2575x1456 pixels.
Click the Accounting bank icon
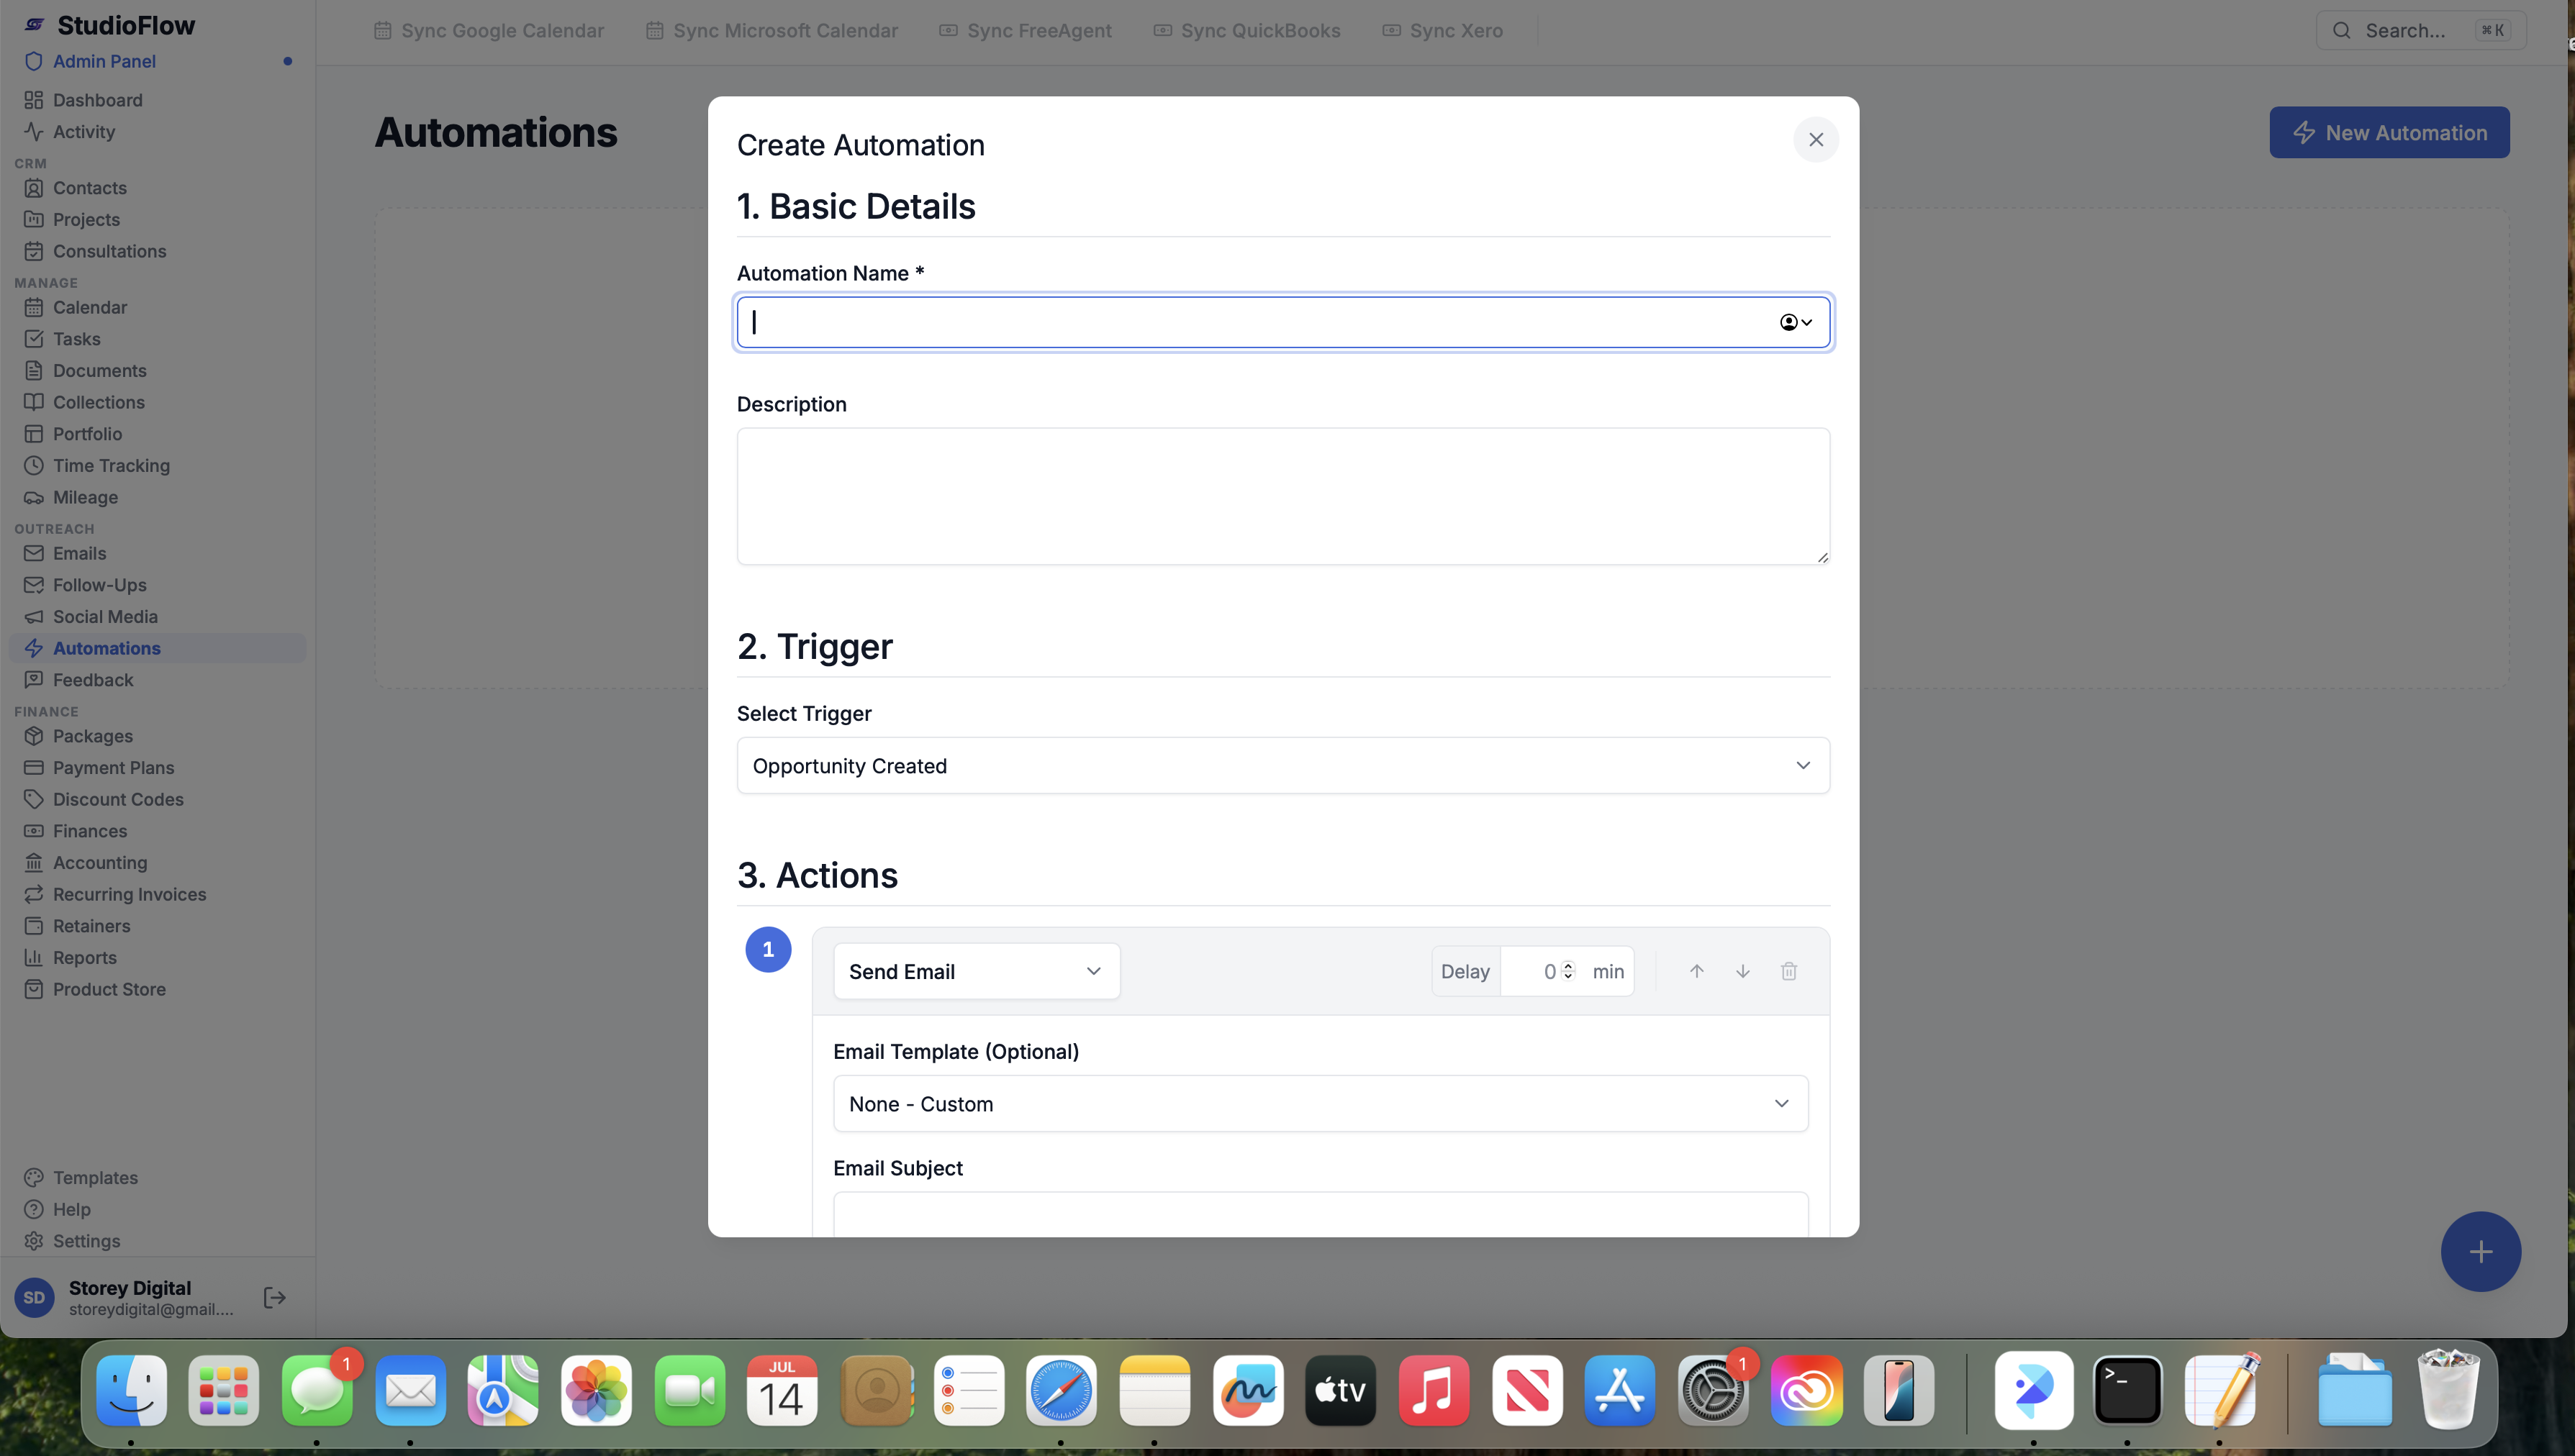[34, 863]
